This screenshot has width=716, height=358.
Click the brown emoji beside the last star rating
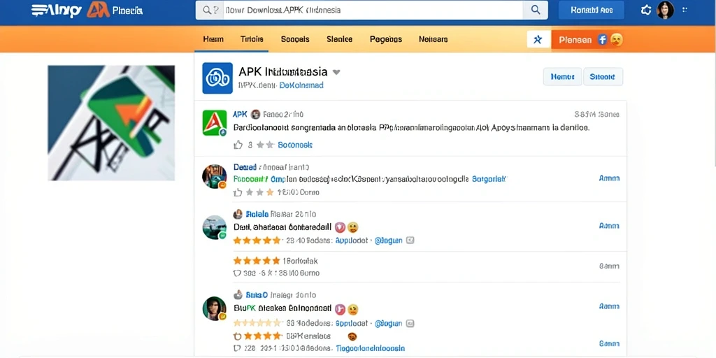(352, 336)
